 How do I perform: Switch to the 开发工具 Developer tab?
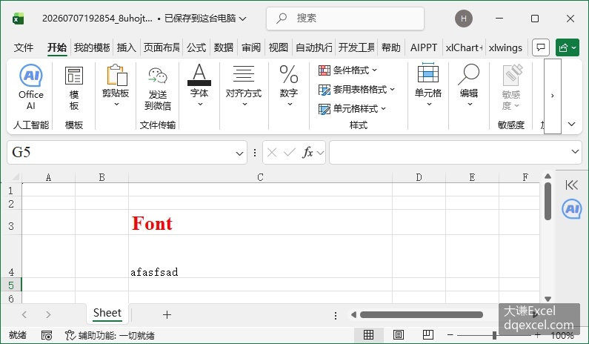(356, 47)
